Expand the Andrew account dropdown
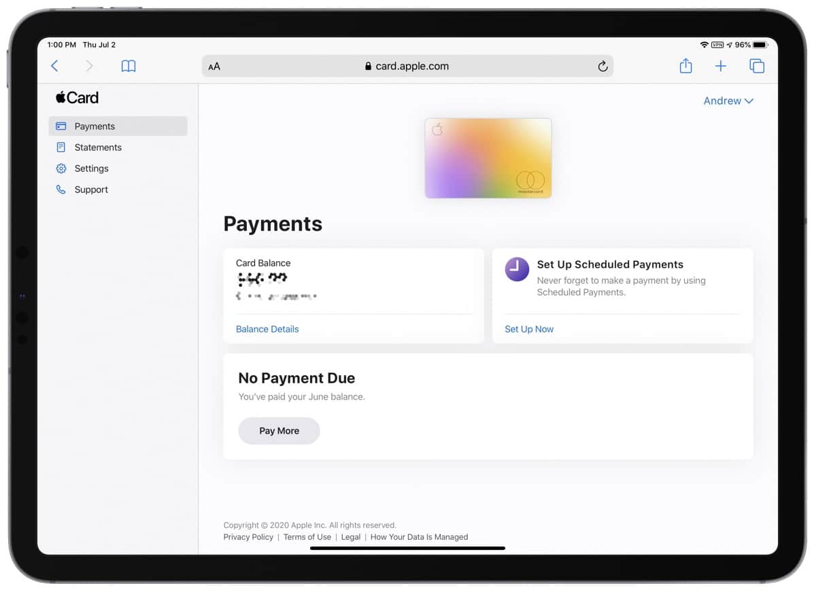 tap(728, 101)
